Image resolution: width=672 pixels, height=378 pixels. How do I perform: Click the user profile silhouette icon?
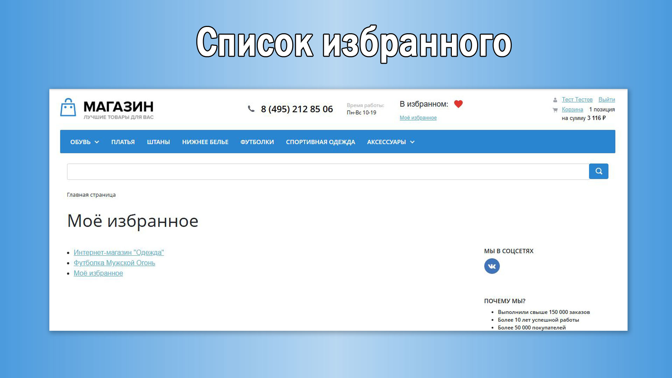click(x=555, y=100)
